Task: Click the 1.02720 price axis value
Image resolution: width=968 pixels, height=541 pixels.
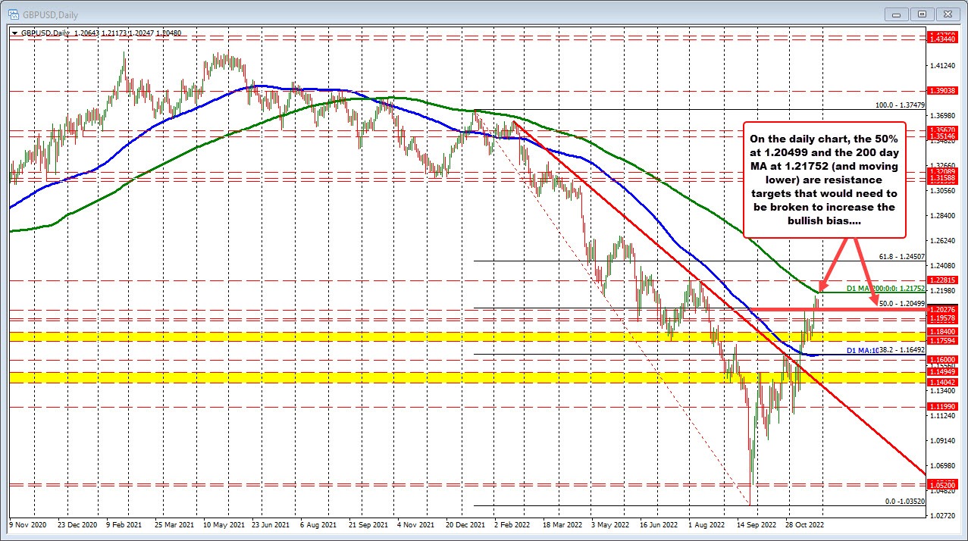Action: [942, 514]
